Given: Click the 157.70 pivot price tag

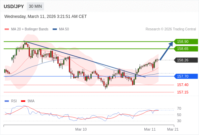Looking at the screenshot, I should (186, 76).
